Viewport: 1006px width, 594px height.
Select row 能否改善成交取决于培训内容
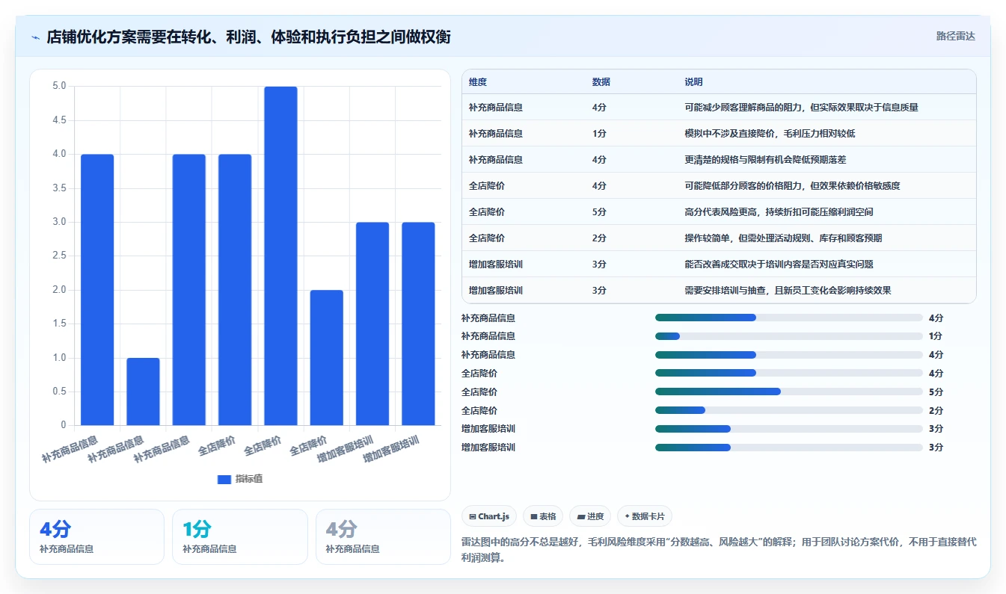719,264
